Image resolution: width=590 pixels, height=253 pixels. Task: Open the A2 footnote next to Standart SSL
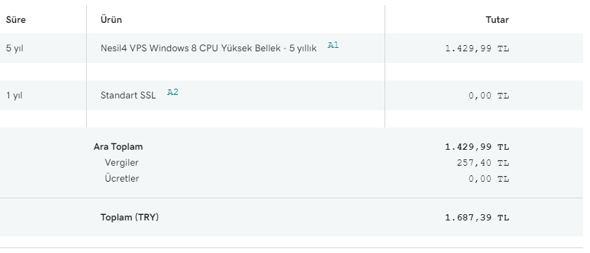pos(173,92)
